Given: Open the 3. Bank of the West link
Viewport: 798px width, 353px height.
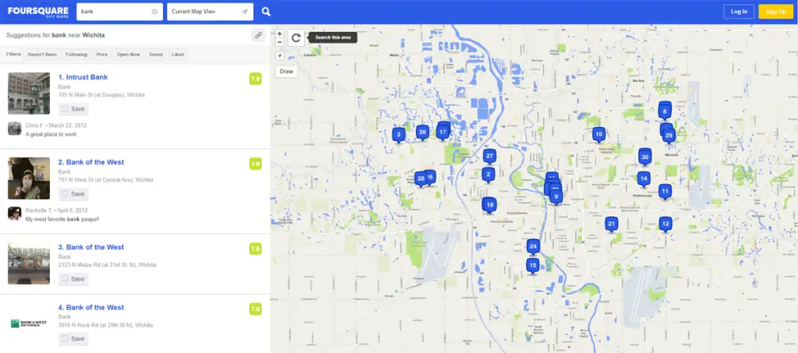Looking at the screenshot, I should coord(91,247).
